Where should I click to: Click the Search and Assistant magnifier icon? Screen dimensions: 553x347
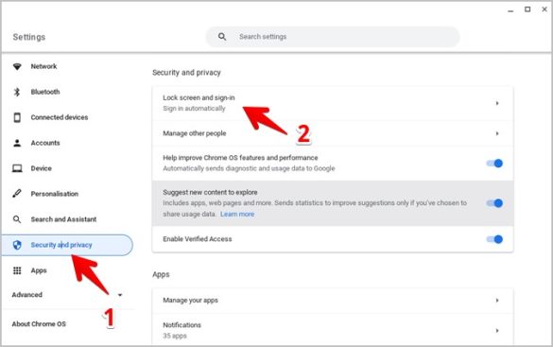coord(17,219)
